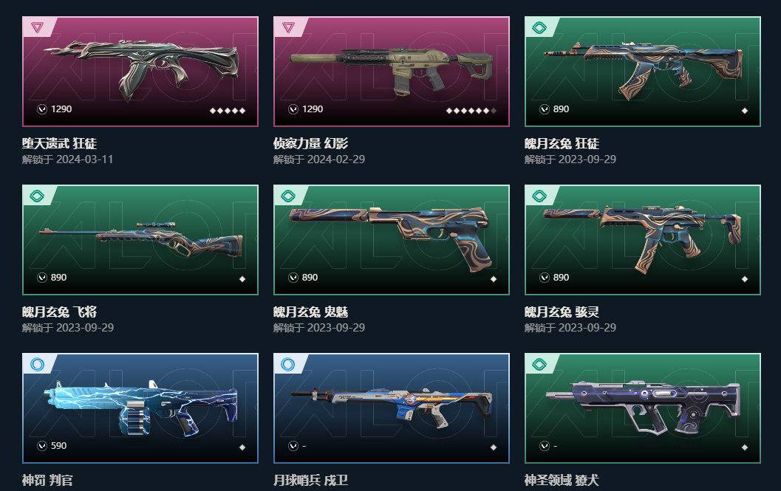Click the 月球哨兵 戍卫 name label
781x491 pixels.
coord(310,481)
